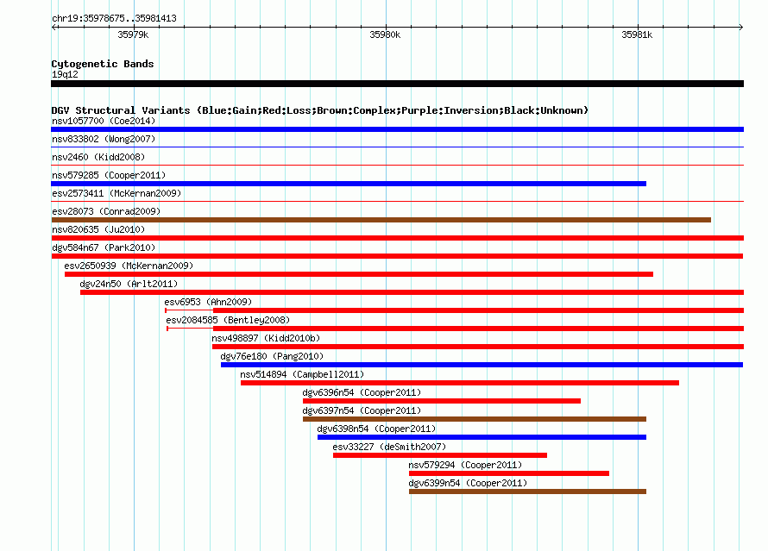
Task: Select the dgv76e180 blue gain bar
Action: pyautogui.click(x=482, y=365)
